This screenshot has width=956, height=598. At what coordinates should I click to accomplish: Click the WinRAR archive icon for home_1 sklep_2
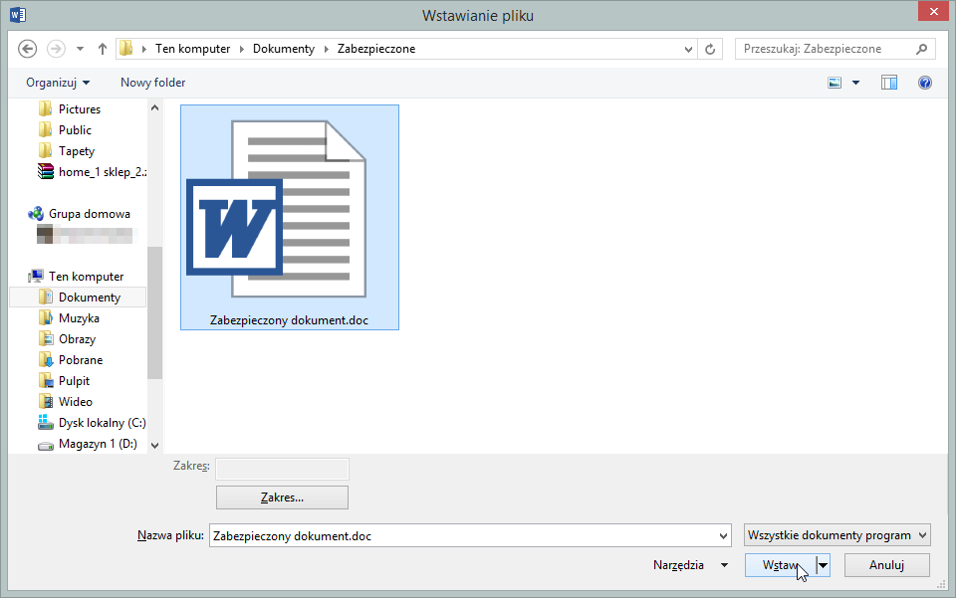(46, 172)
